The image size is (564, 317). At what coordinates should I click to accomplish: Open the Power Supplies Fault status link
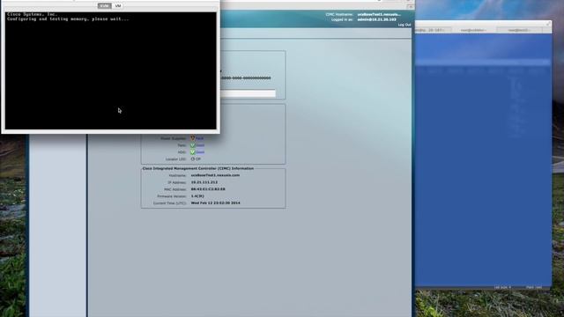(x=200, y=138)
